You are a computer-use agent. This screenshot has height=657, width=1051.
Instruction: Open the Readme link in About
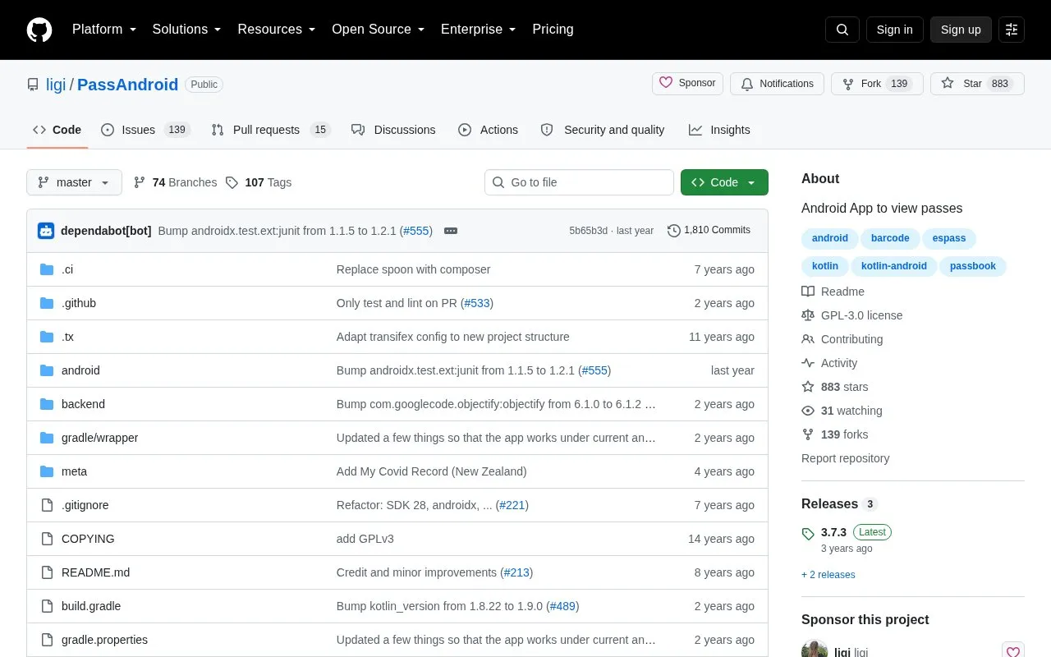[833, 292]
